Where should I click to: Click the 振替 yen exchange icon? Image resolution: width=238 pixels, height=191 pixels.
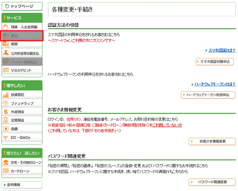pyautogui.click(x=6, y=44)
